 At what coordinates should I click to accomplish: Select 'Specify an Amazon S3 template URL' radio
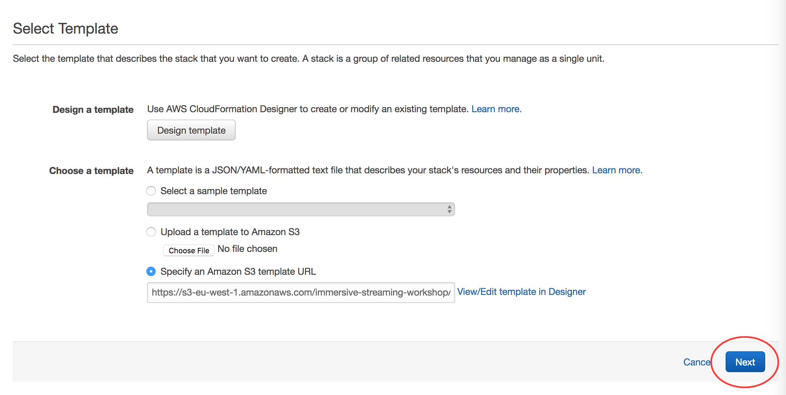pos(151,271)
